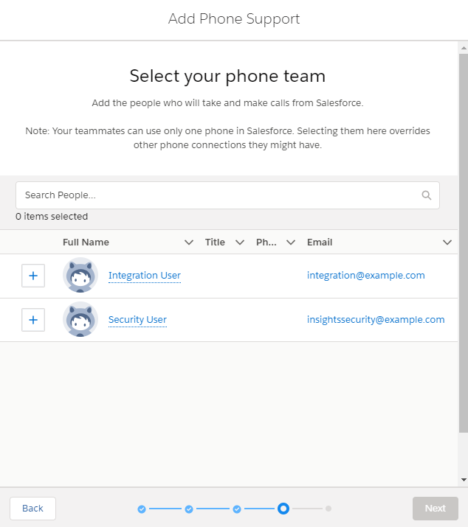
Task: Select the current fourth progress step
Action: 283,509
